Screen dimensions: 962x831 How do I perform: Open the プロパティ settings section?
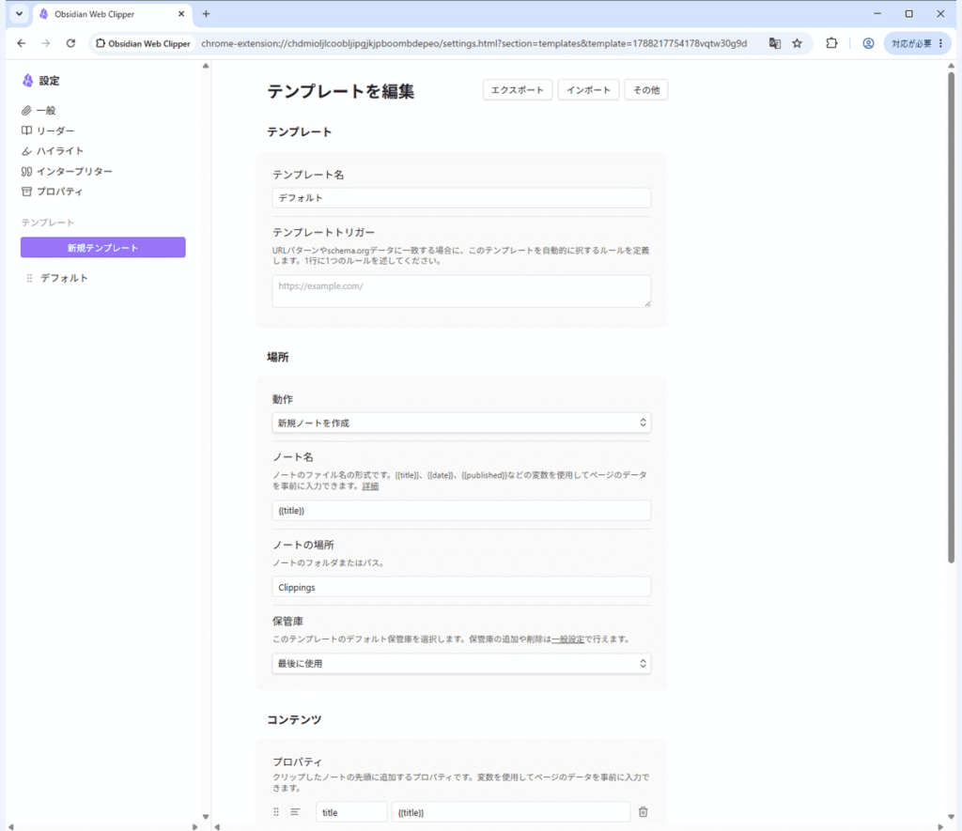(52, 192)
